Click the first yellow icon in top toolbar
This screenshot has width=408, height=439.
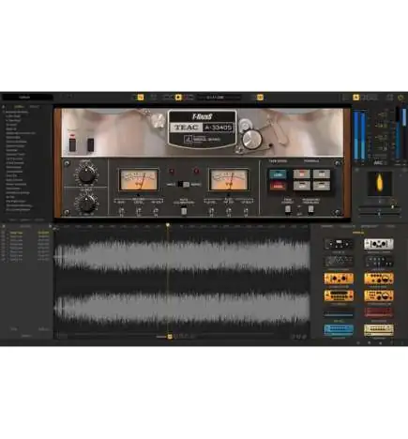coord(141,98)
